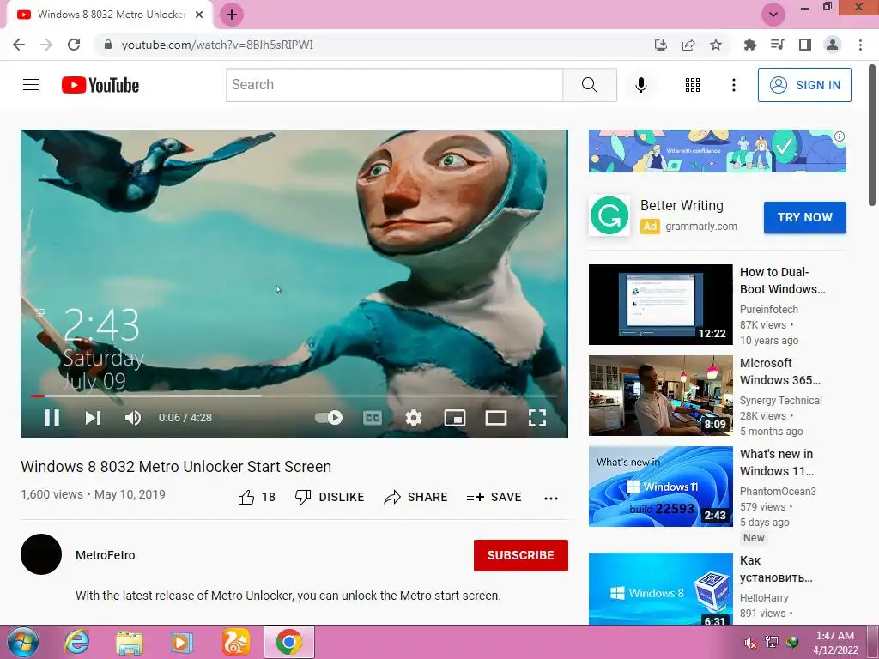Launch Internet Explorer from taskbar
The width and height of the screenshot is (879, 659).
click(x=76, y=642)
